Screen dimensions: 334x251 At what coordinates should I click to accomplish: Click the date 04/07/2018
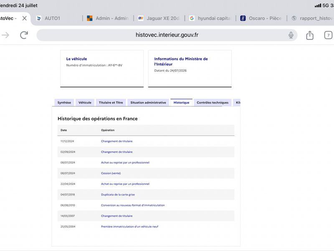pos(68,195)
